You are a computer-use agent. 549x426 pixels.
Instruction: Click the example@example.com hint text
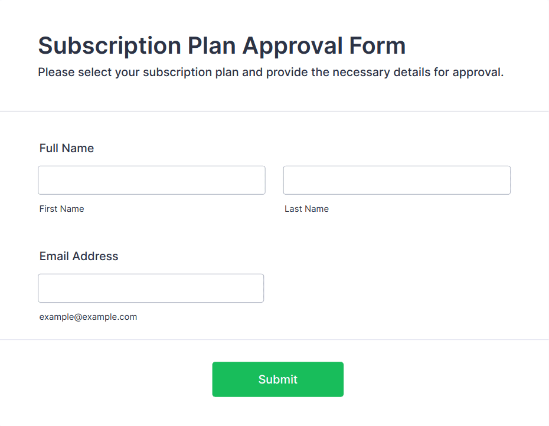[88, 317]
